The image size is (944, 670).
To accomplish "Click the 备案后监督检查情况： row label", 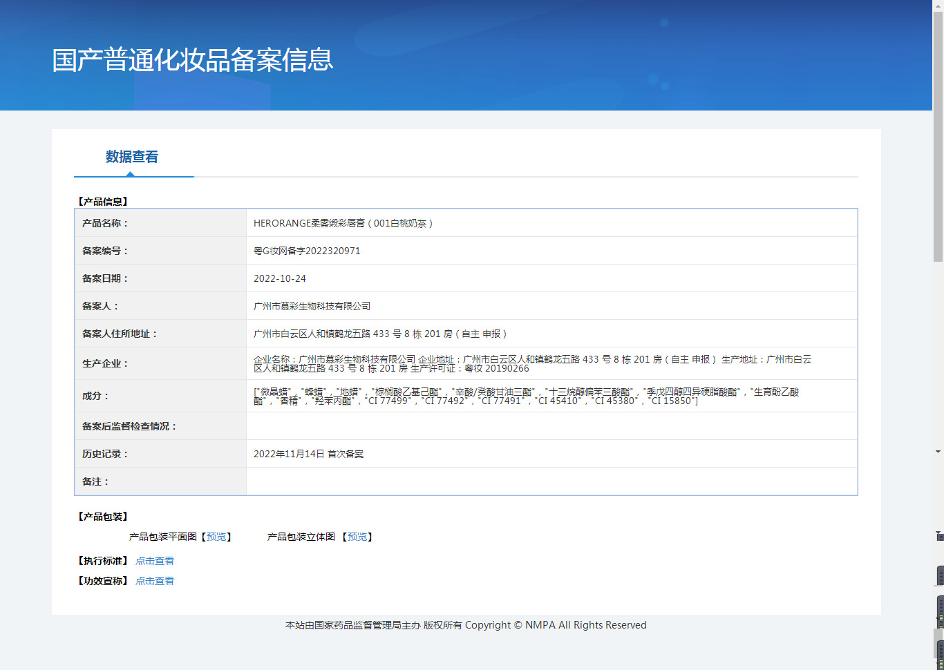I will [x=130, y=426].
